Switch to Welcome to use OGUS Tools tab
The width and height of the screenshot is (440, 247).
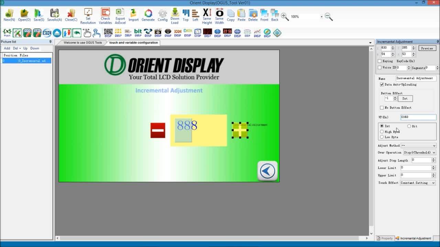[83, 43]
